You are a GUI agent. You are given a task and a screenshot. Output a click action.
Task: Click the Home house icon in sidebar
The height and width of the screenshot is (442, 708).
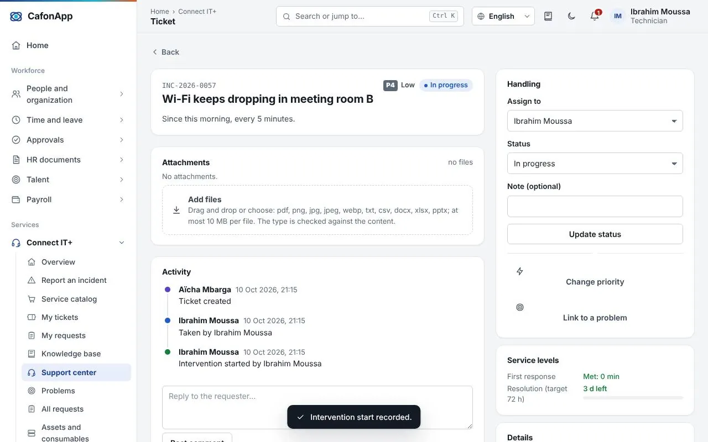[16, 45]
